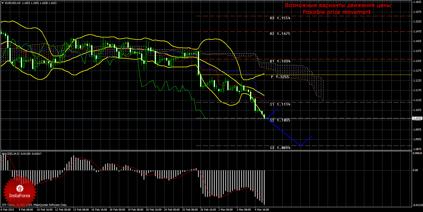Image resolution: width=423 pixels, height=212 pixels.
Task: Click the 10 Feb 16:00 time label
Action: [x=45, y=210]
